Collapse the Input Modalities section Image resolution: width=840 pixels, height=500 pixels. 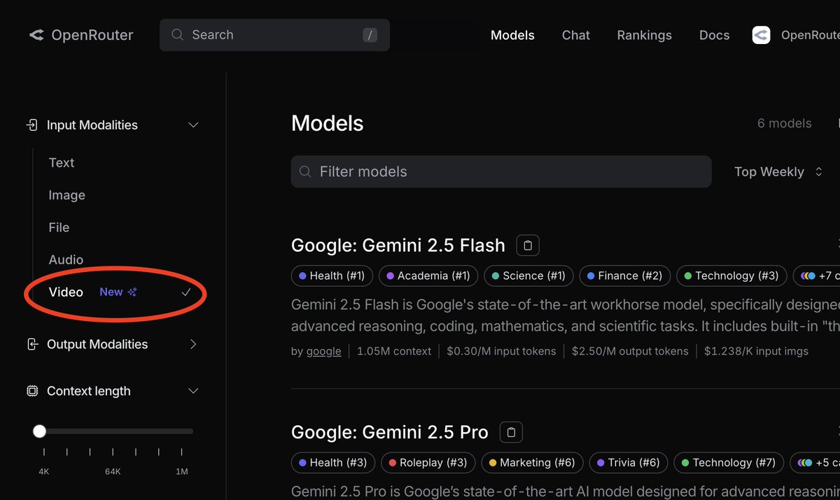(x=194, y=125)
